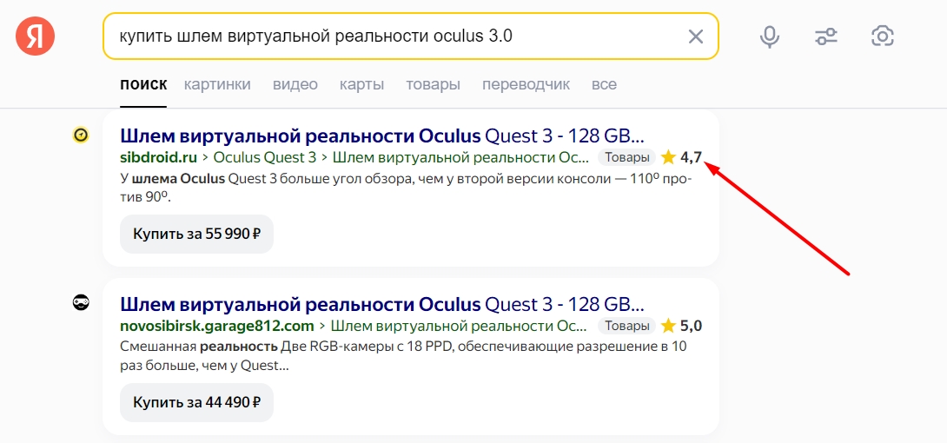
Task: Clear the search query with X
Action: tap(696, 36)
